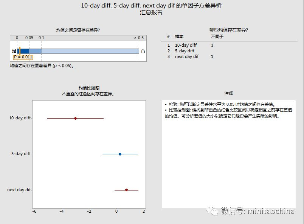Click inside the 注释 comments text box

pos(228,158)
